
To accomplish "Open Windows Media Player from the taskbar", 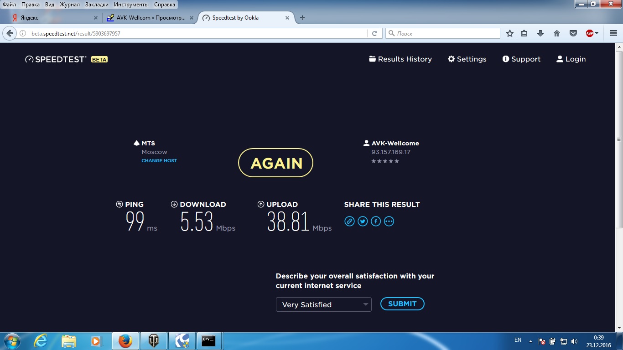I will coord(96,341).
